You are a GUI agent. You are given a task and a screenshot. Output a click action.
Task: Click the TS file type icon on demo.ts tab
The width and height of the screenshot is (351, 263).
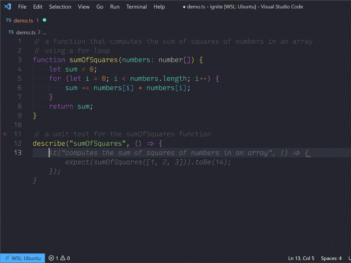[x=9, y=20]
